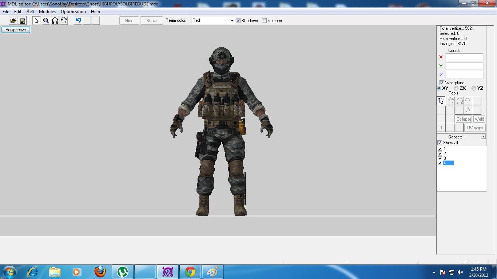The width and height of the screenshot is (497, 279).
Task: Toggle visibility checkbox for geoset 3
Action: click(x=440, y=158)
